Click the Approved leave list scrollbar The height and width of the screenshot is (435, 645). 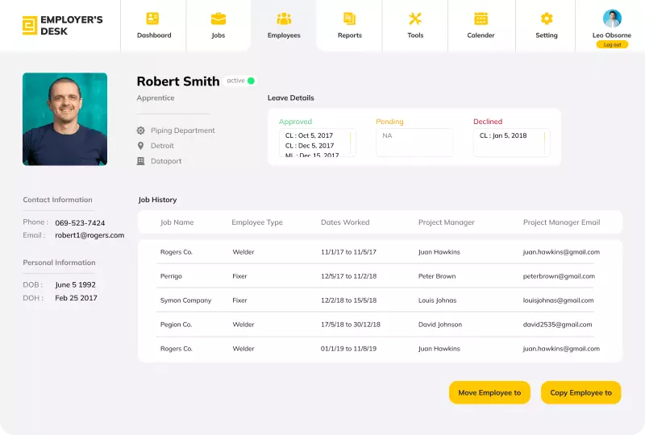(351, 143)
